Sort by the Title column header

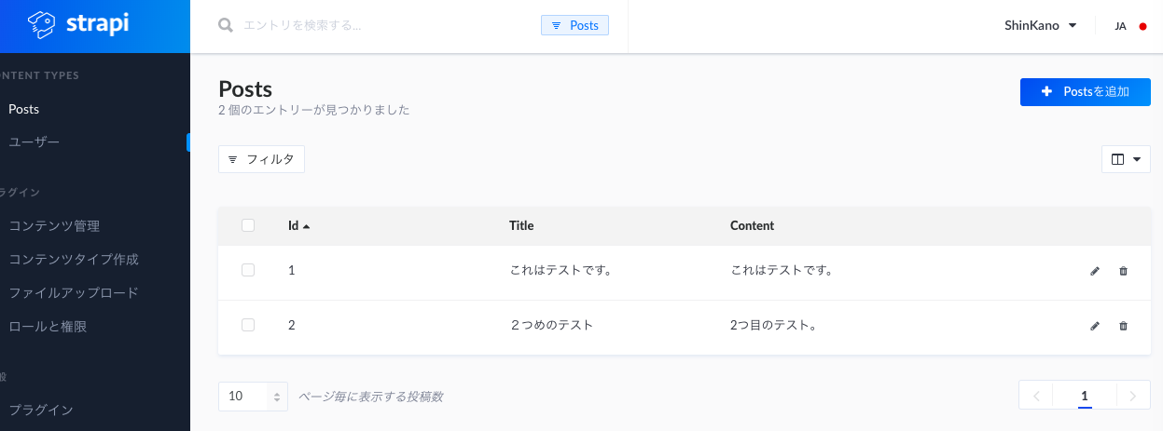(521, 225)
